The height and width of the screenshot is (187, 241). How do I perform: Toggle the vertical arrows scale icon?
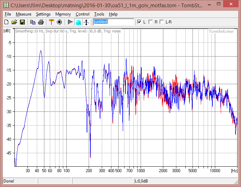[x=86, y=22]
